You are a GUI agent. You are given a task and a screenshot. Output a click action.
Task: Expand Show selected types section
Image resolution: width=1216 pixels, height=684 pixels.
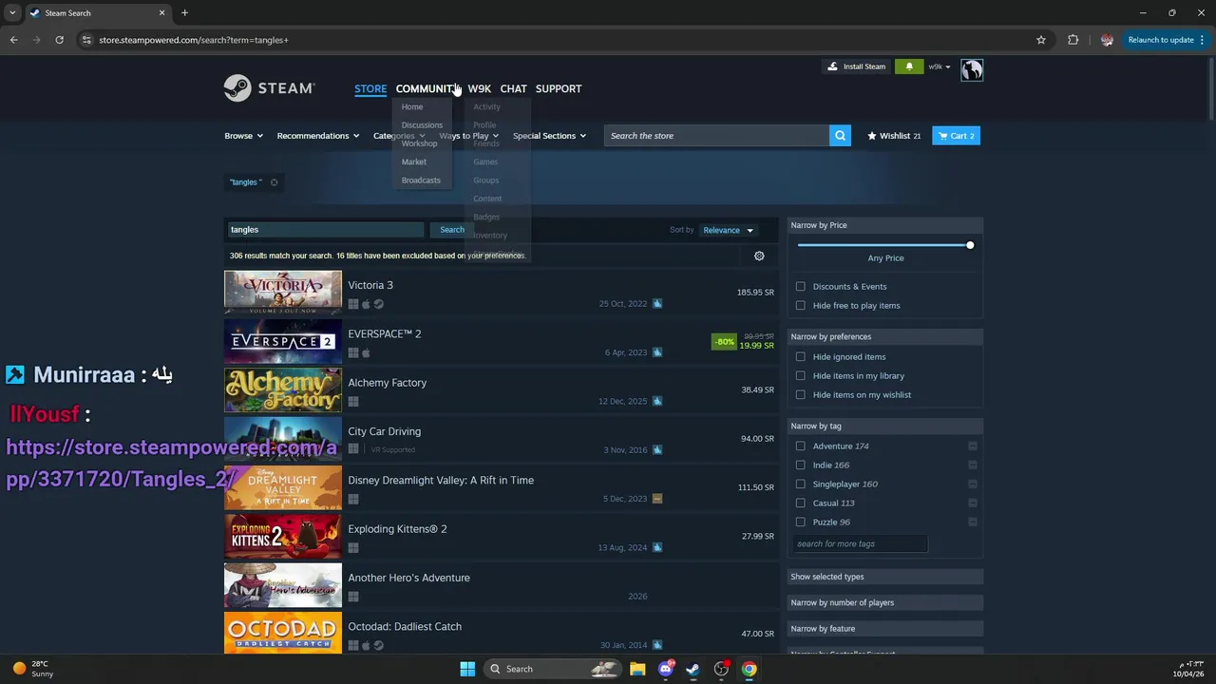point(885,577)
